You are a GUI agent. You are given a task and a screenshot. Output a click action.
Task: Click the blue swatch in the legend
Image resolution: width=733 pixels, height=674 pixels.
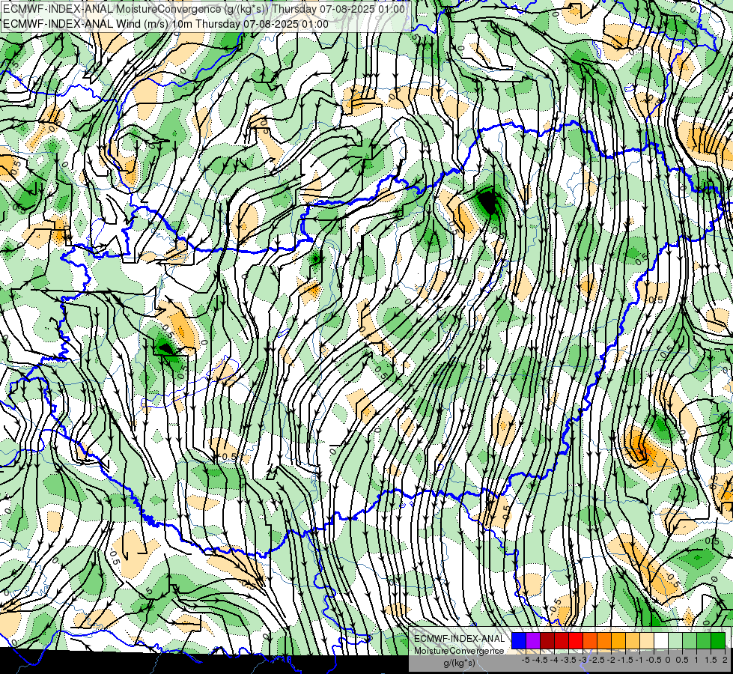tap(519, 641)
